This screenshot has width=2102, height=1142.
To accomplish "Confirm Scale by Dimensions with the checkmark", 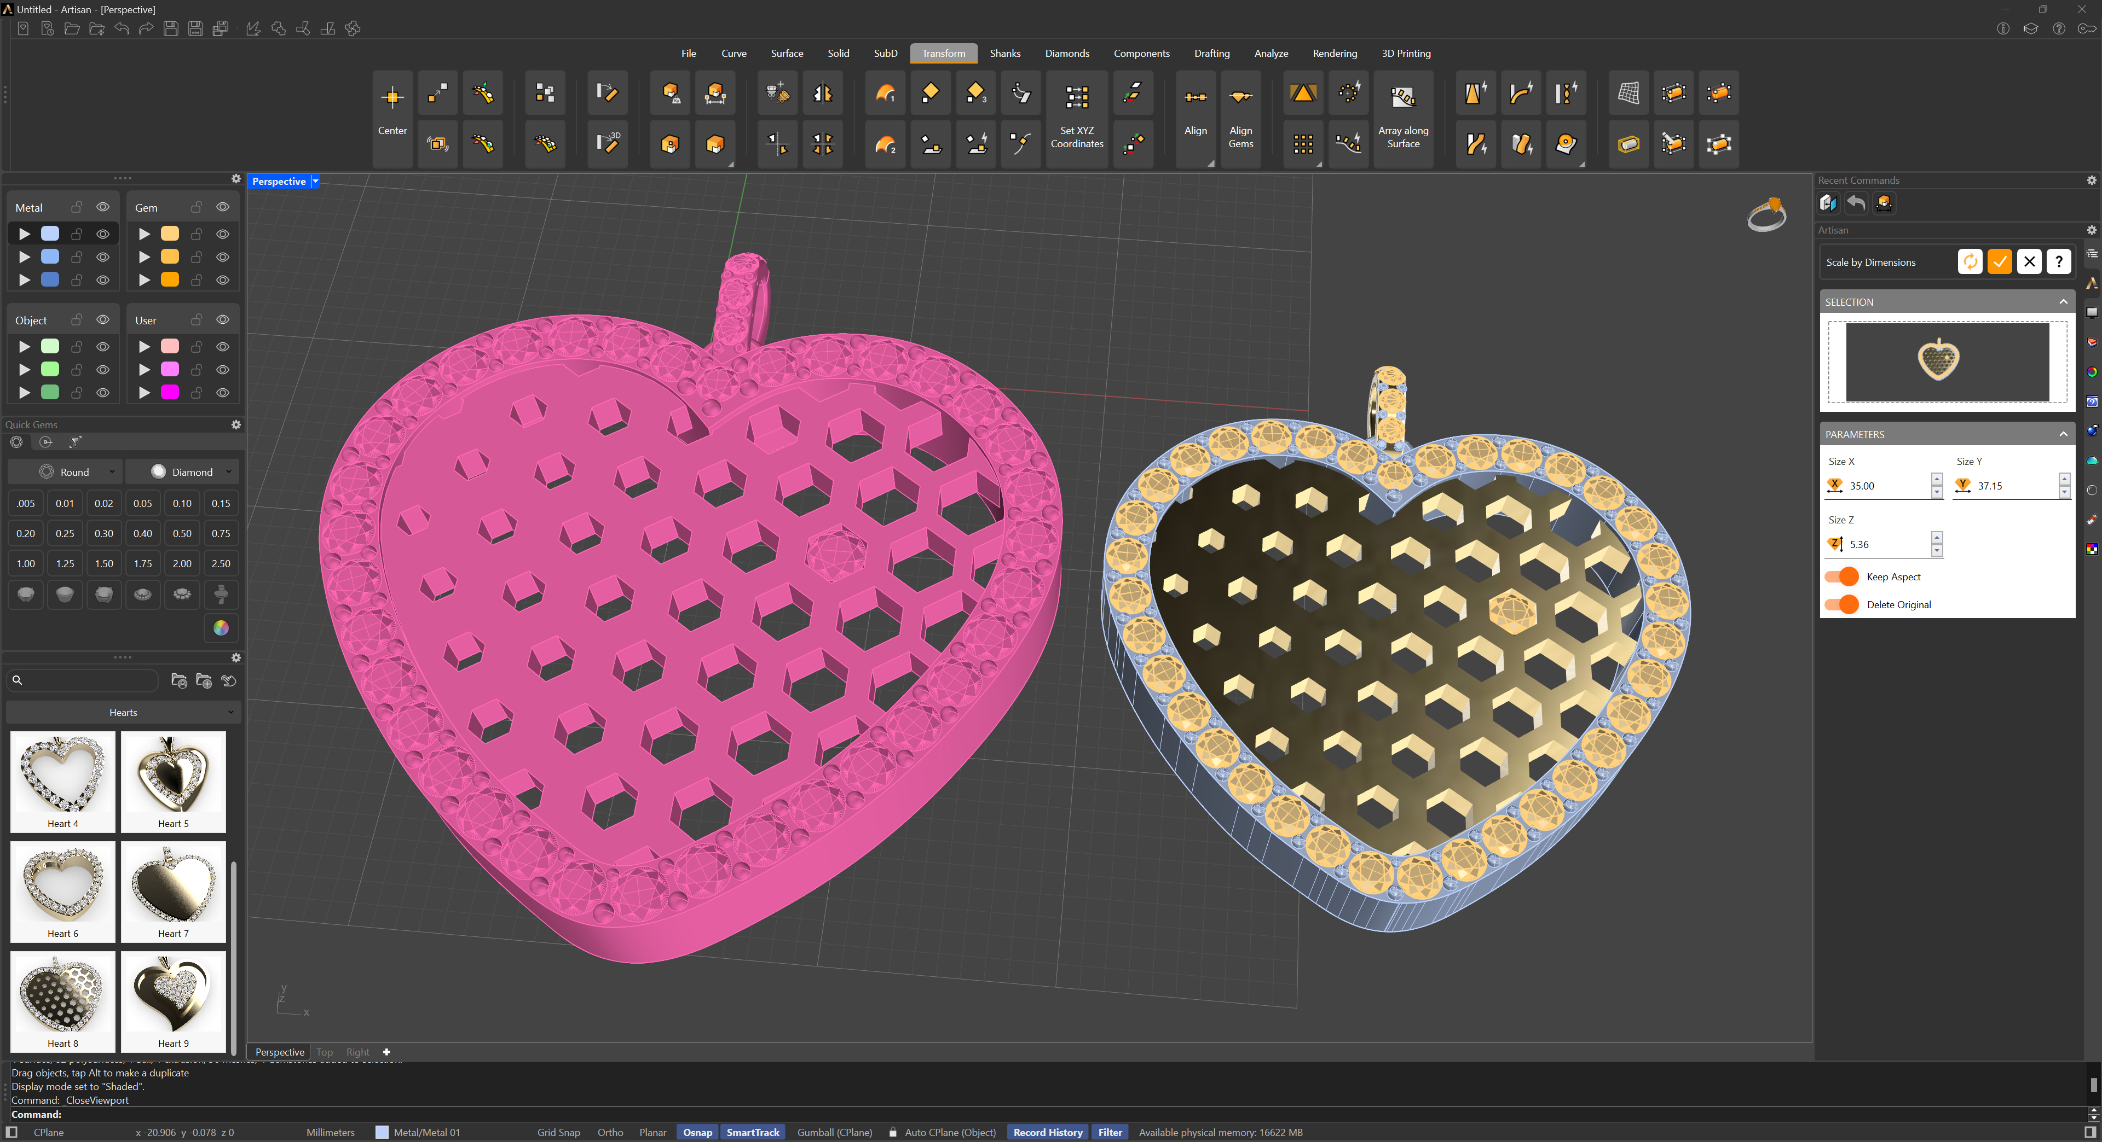I will (x=1999, y=261).
